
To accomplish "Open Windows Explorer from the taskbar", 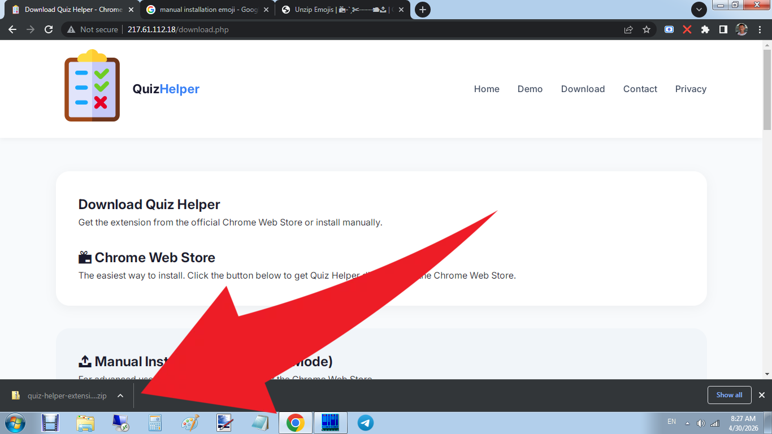I will point(85,423).
